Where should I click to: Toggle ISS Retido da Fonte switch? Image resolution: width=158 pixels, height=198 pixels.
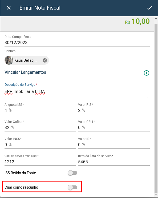click(x=72, y=173)
